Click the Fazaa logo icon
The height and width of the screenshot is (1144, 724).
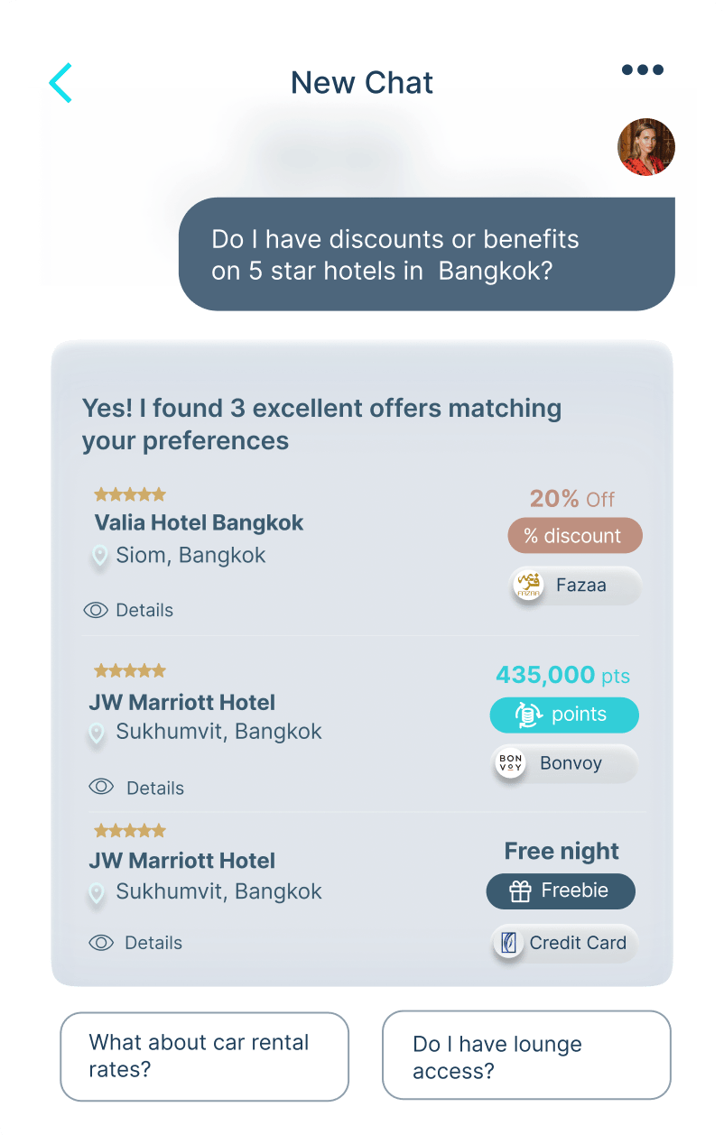coord(528,586)
